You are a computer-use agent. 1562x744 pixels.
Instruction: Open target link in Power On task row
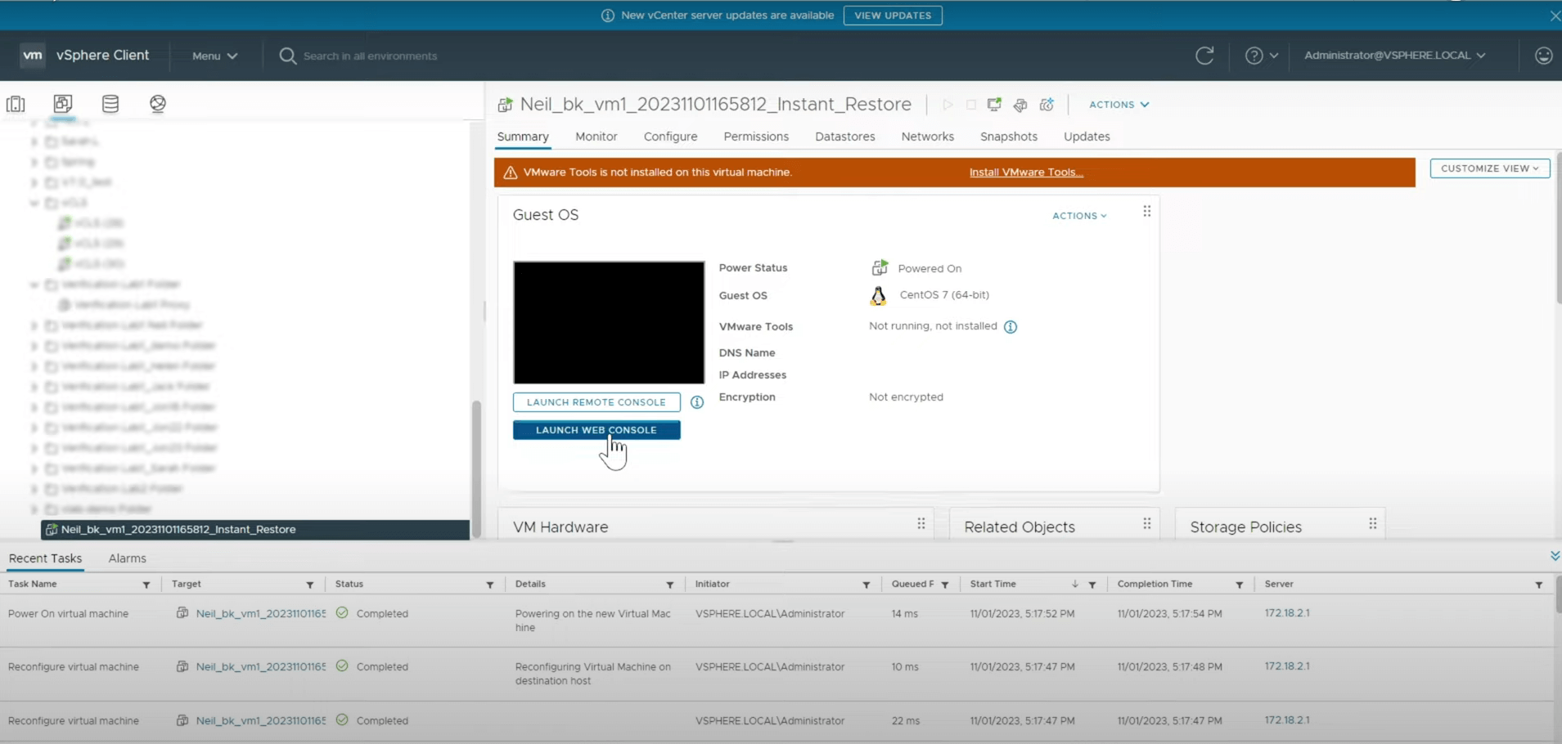(260, 613)
